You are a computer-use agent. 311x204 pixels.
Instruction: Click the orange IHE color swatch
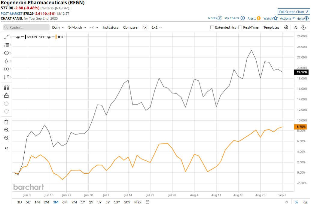[56, 37]
